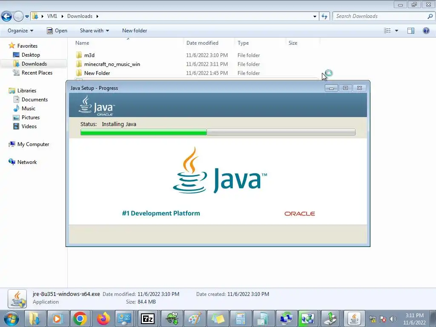
Task: Select Desktop in the navigation pane
Action: pyautogui.click(x=31, y=55)
